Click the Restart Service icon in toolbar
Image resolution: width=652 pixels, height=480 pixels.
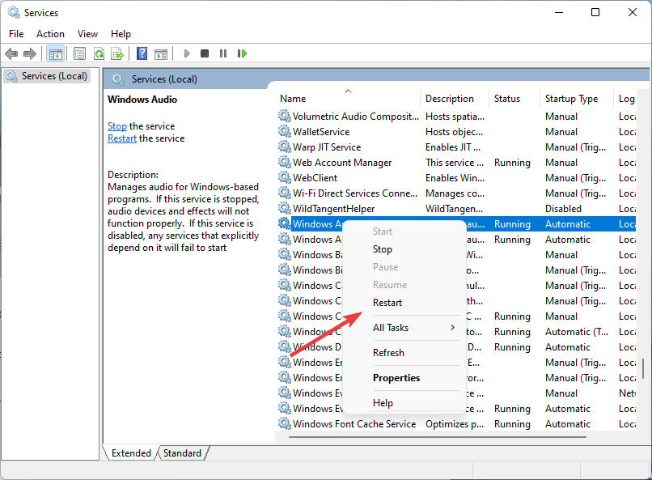pos(242,53)
